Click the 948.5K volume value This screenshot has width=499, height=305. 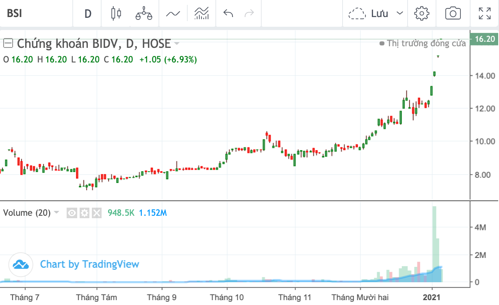pyautogui.click(x=121, y=213)
